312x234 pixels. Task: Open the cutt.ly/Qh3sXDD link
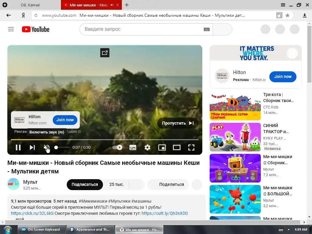(165, 213)
